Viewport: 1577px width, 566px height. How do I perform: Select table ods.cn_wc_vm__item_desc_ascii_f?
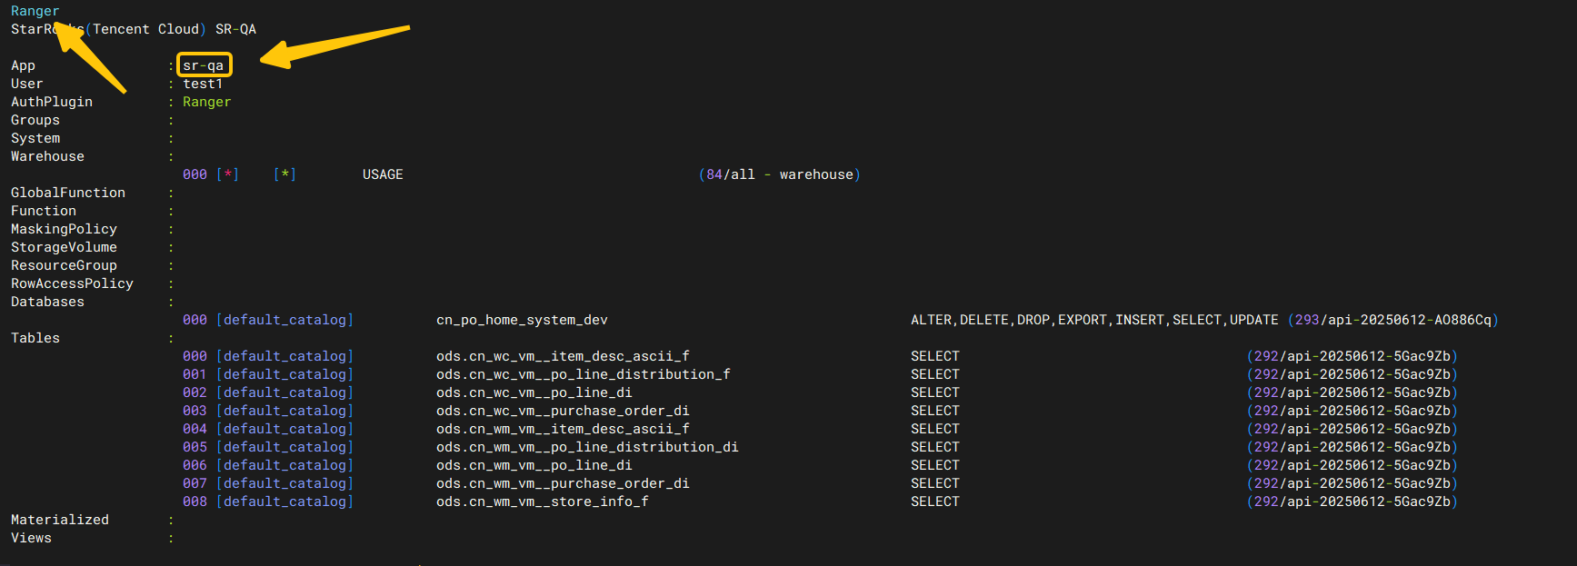tap(563, 356)
